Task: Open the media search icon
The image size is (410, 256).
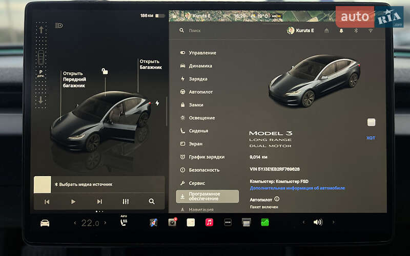Action: tap(152, 201)
